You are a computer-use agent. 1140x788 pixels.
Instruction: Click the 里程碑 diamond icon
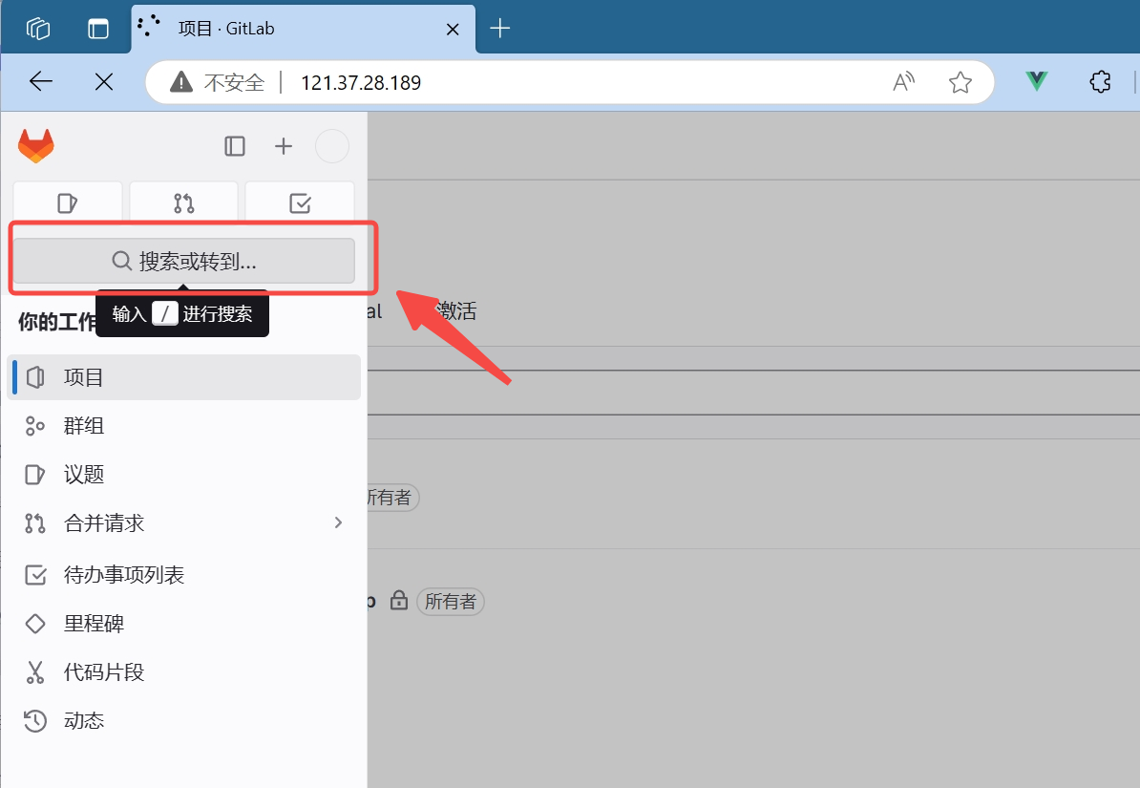(35, 624)
